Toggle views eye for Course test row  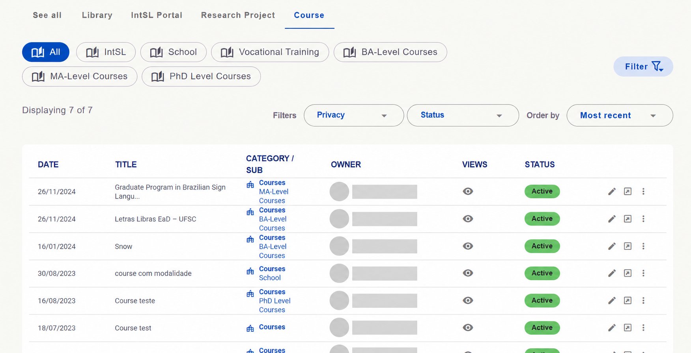468,328
